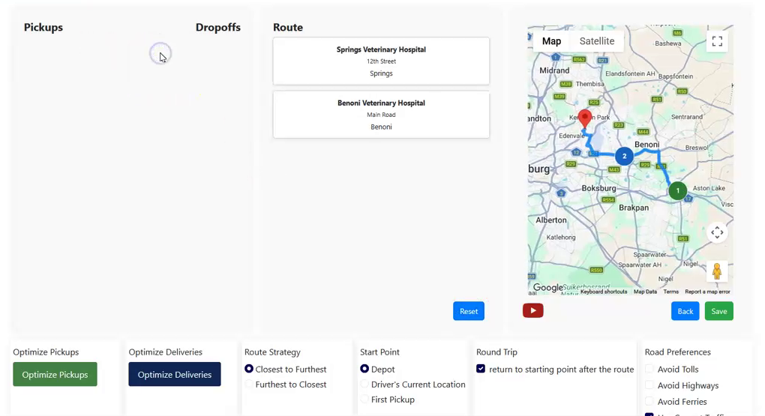765x416 pixels.
Task: Toggle fullscreen map view
Action: pyautogui.click(x=717, y=41)
